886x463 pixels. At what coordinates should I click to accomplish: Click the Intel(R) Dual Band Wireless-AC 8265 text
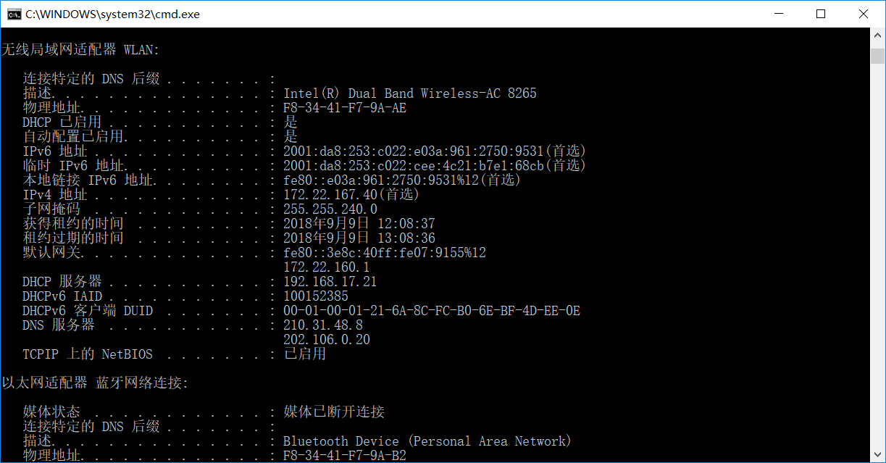pos(410,93)
